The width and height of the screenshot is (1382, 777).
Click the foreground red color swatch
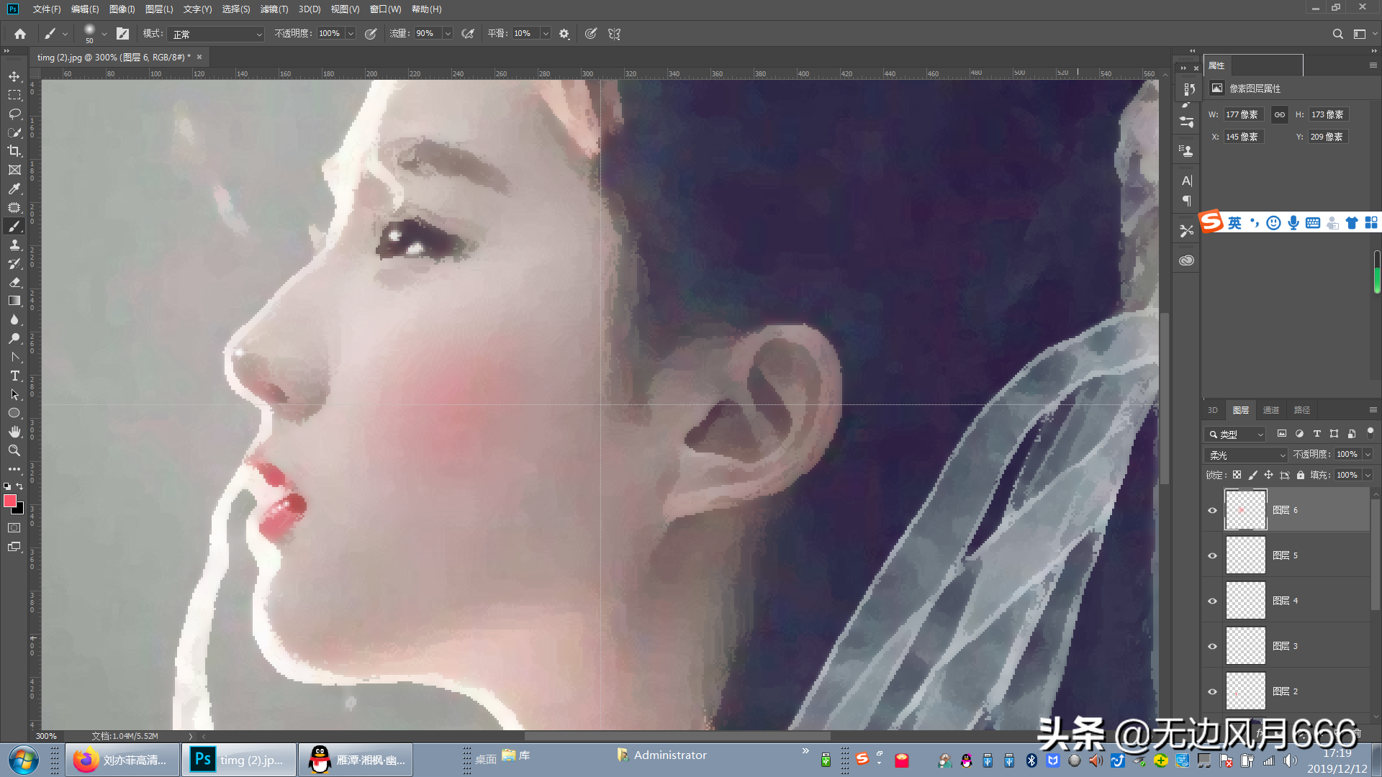click(9, 501)
